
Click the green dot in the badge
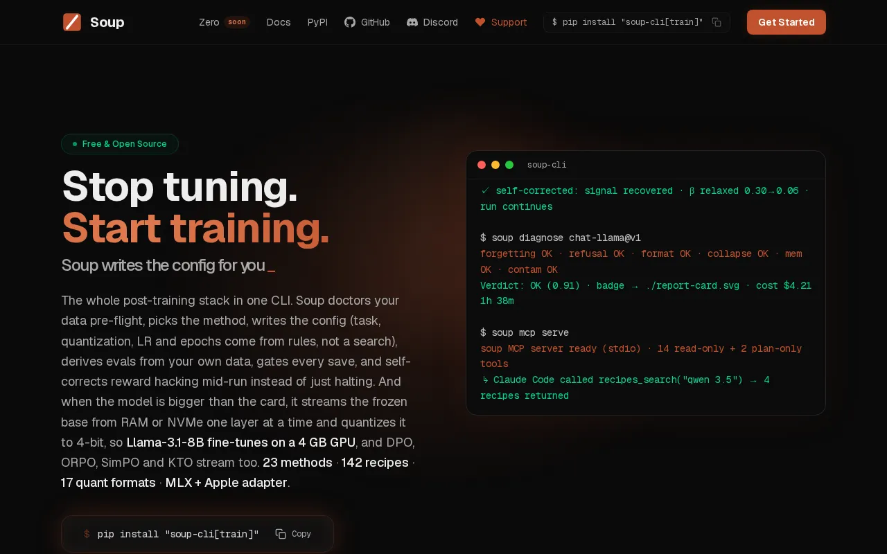pyautogui.click(x=75, y=144)
